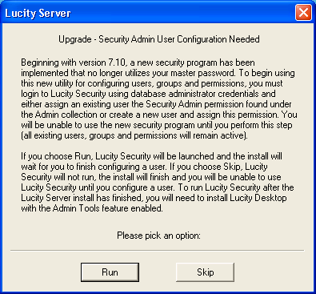Viewport: 316px width, 294px height.
Task: Click the line "Lucity Security until you configure"
Action: (x=158, y=187)
